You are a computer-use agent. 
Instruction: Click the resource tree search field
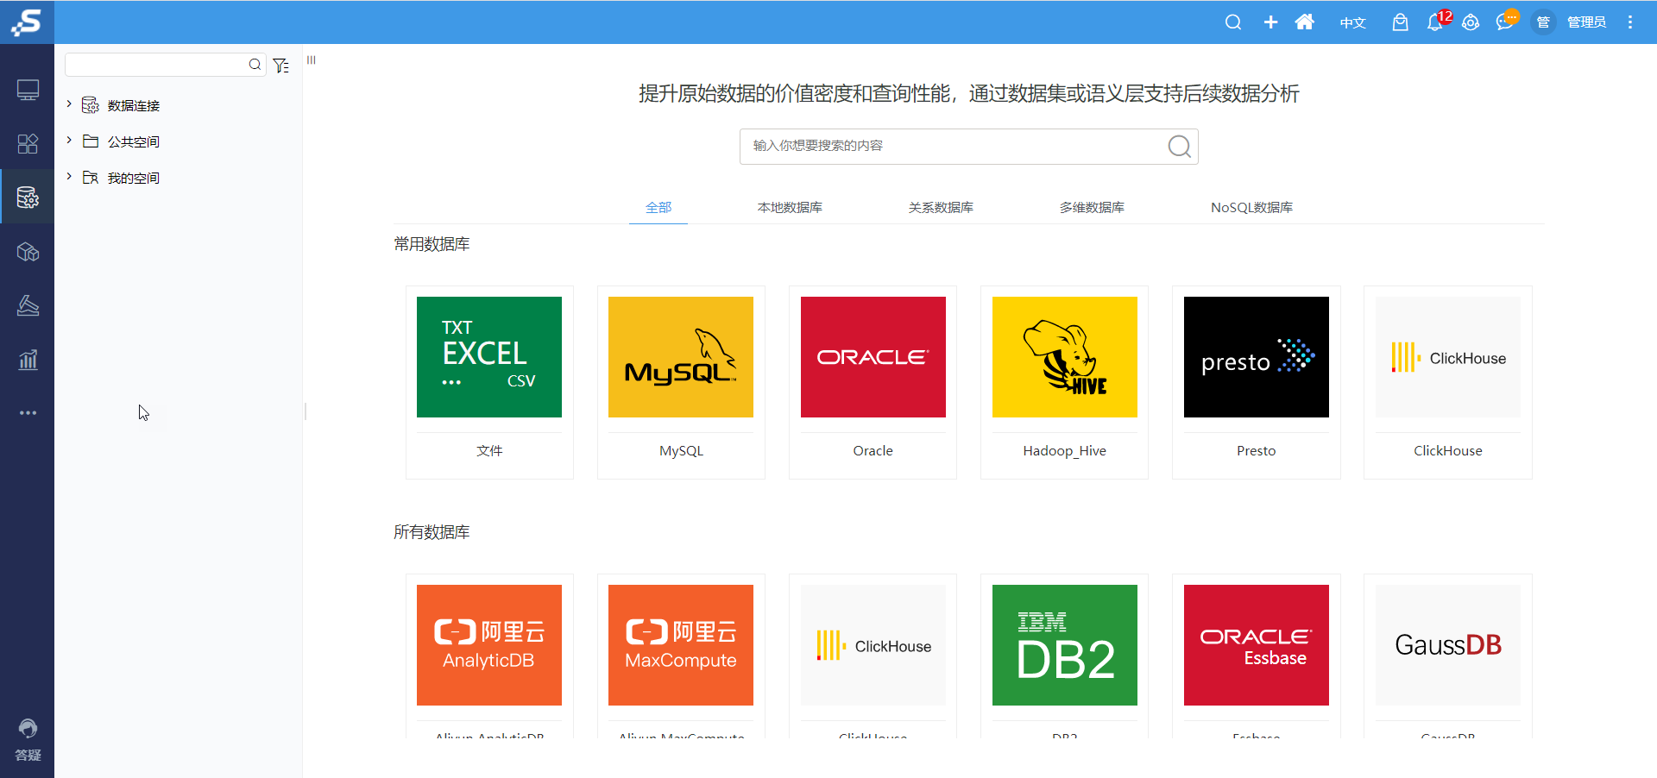(x=155, y=65)
